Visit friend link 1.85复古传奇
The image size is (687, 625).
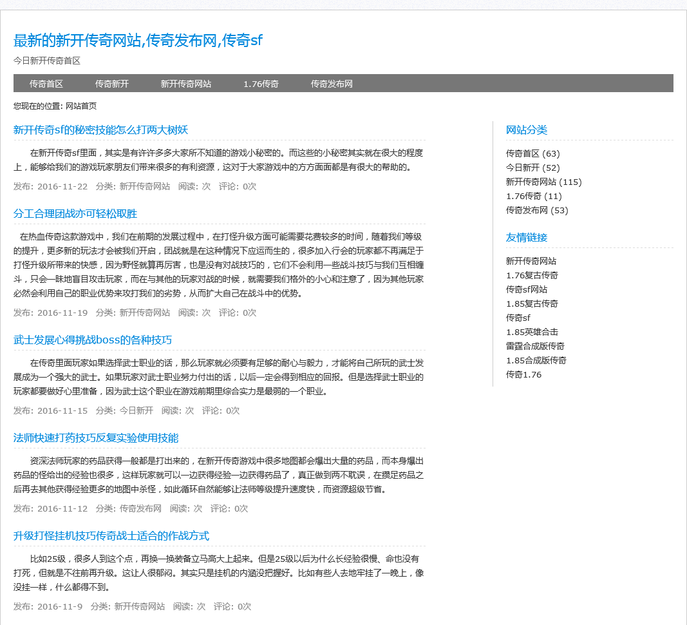(532, 303)
